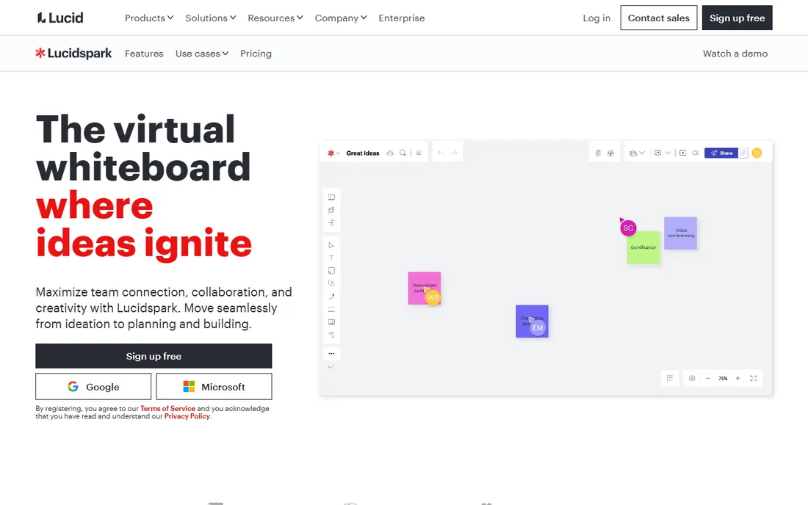This screenshot has width=808, height=505.
Task: Expand the Company dropdown menu
Action: (341, 18)
